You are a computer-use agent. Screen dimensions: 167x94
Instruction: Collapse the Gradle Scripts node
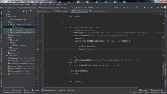click(4, 56)
